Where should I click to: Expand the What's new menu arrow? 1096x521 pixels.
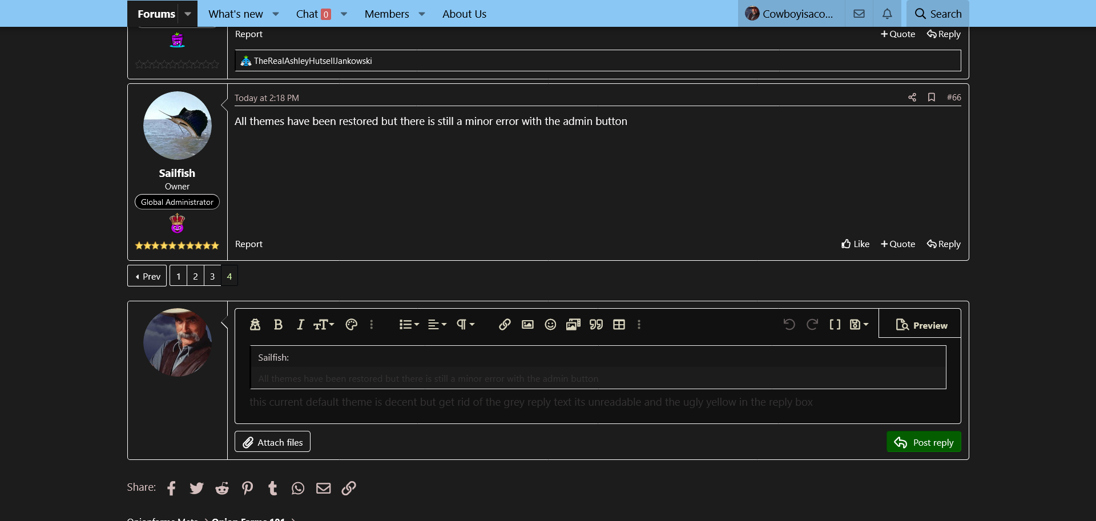click(x=276, y=14)
